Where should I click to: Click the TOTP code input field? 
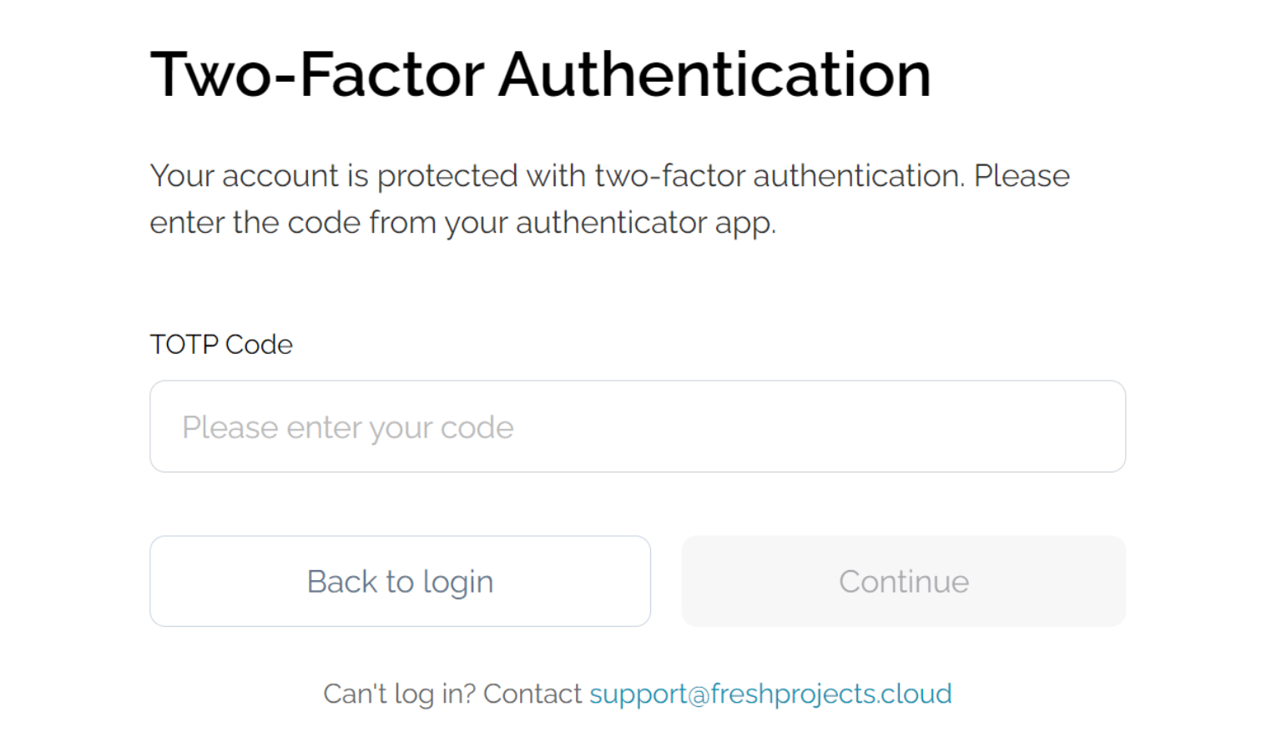(637, 427)
